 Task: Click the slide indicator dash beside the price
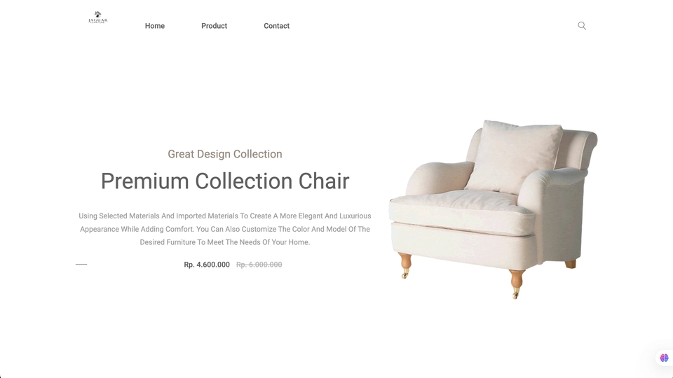tap(81, 265)
